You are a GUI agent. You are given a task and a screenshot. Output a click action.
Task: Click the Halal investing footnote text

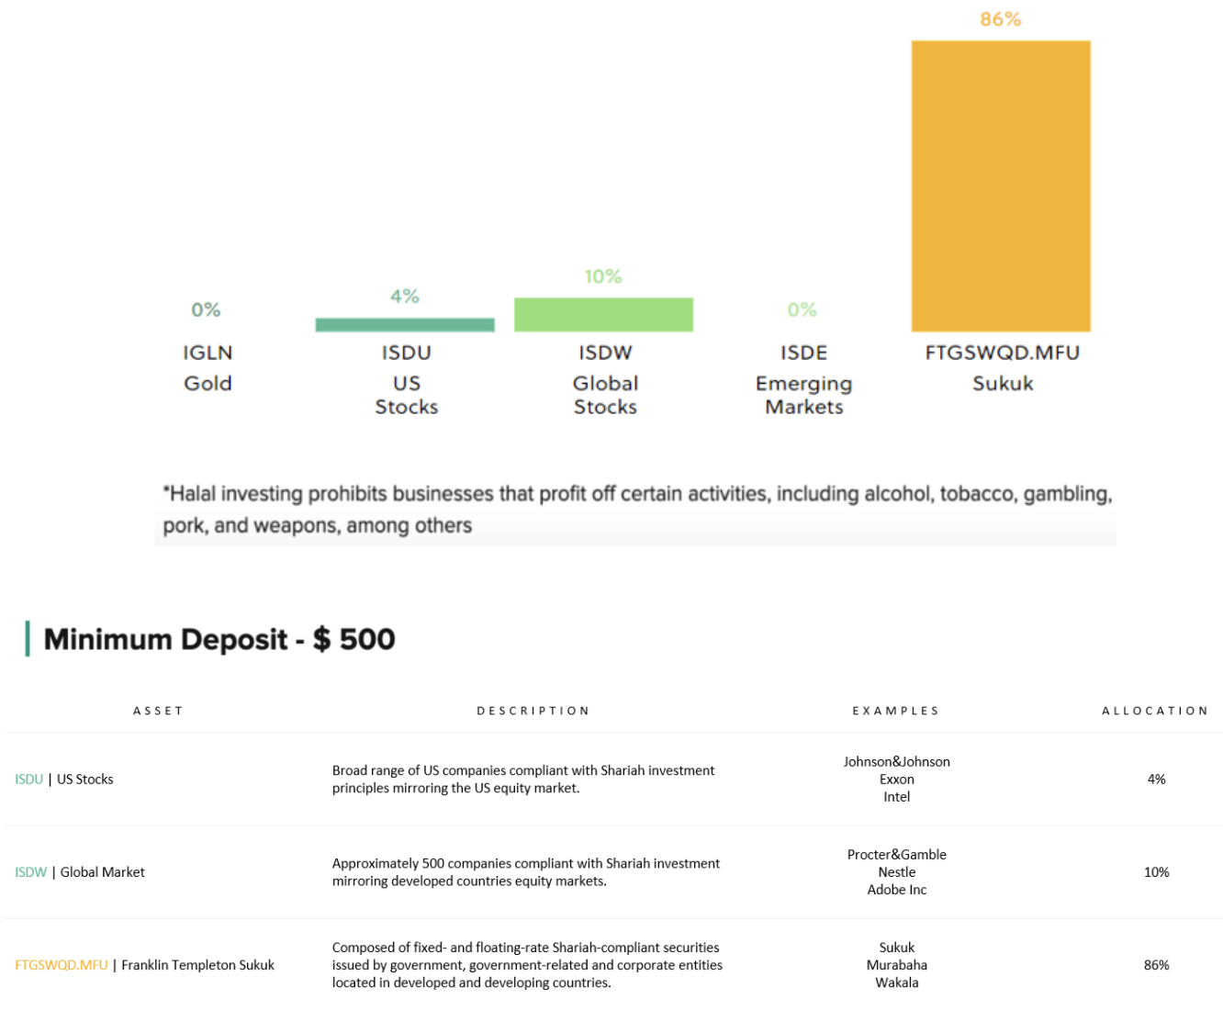click(637, 510)
